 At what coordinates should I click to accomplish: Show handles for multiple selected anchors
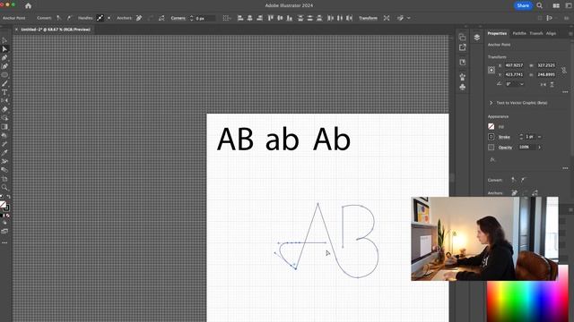pos(100,18)
